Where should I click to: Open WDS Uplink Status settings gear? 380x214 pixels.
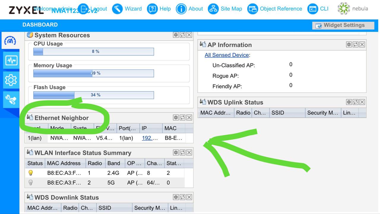[349, 102]
